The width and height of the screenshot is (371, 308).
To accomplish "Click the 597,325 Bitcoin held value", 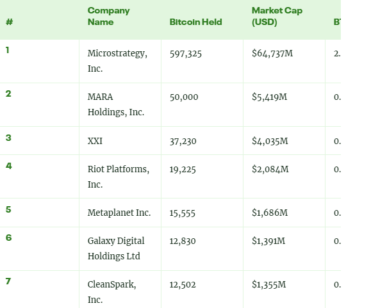I will 186,54.
